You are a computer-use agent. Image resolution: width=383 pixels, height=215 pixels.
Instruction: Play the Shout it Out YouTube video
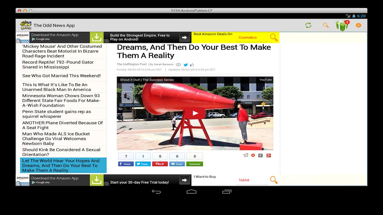(195, 113)
